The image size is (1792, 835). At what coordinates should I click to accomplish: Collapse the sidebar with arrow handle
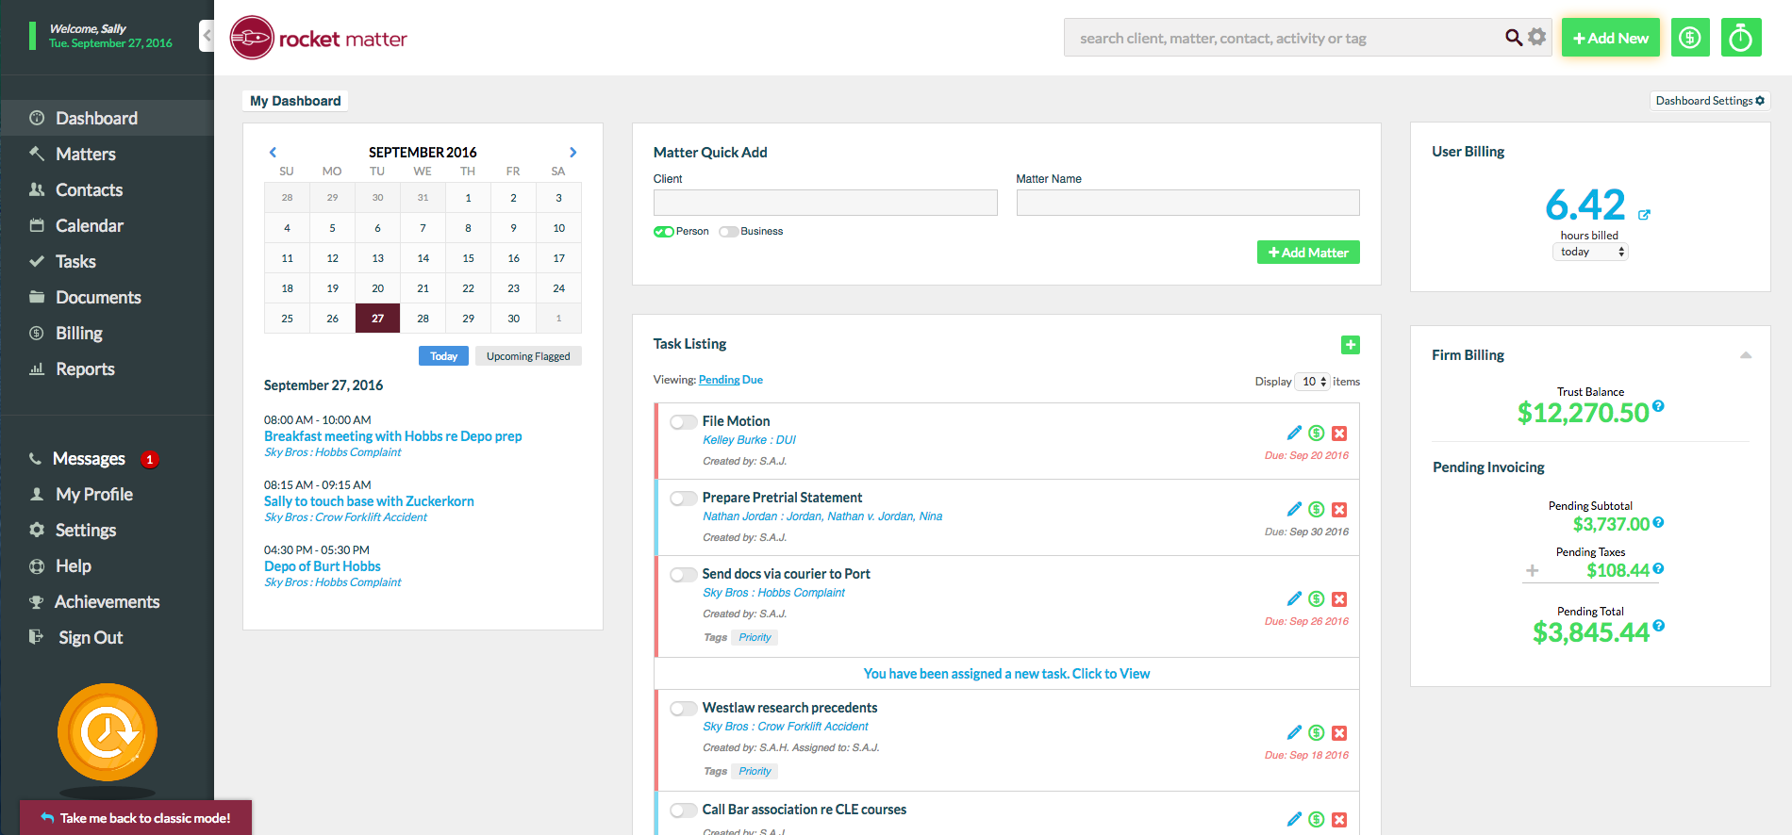(x=207, y=36)
